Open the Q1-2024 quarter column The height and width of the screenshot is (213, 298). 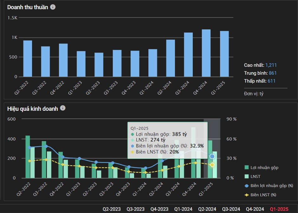tap(183, 209)
